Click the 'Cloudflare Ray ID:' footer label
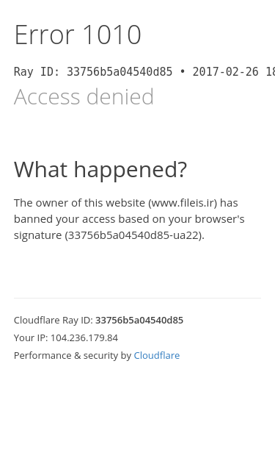Viewport: 275px width, 461px height. 54,320
